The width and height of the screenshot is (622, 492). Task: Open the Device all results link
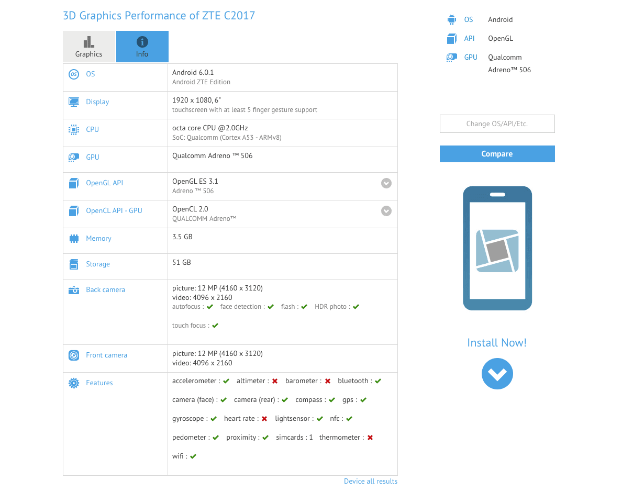371,481
